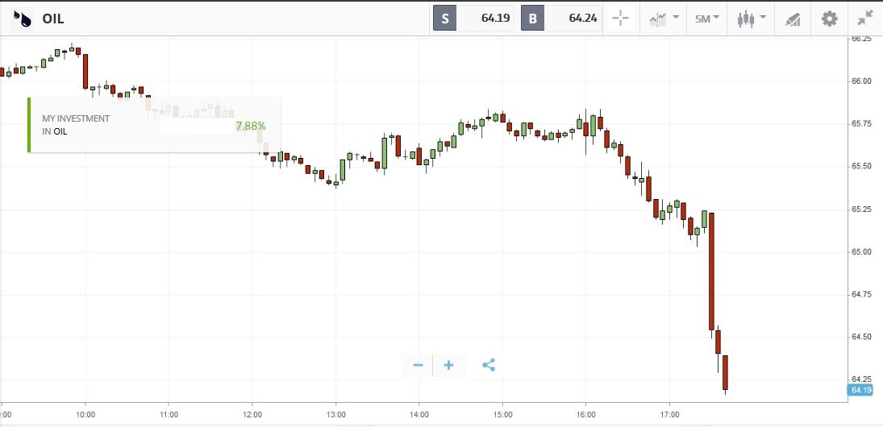Viewport: 883px width, 427px height.
Task: Click the 14:00 time axis label
Action: (x=419, y=415)
